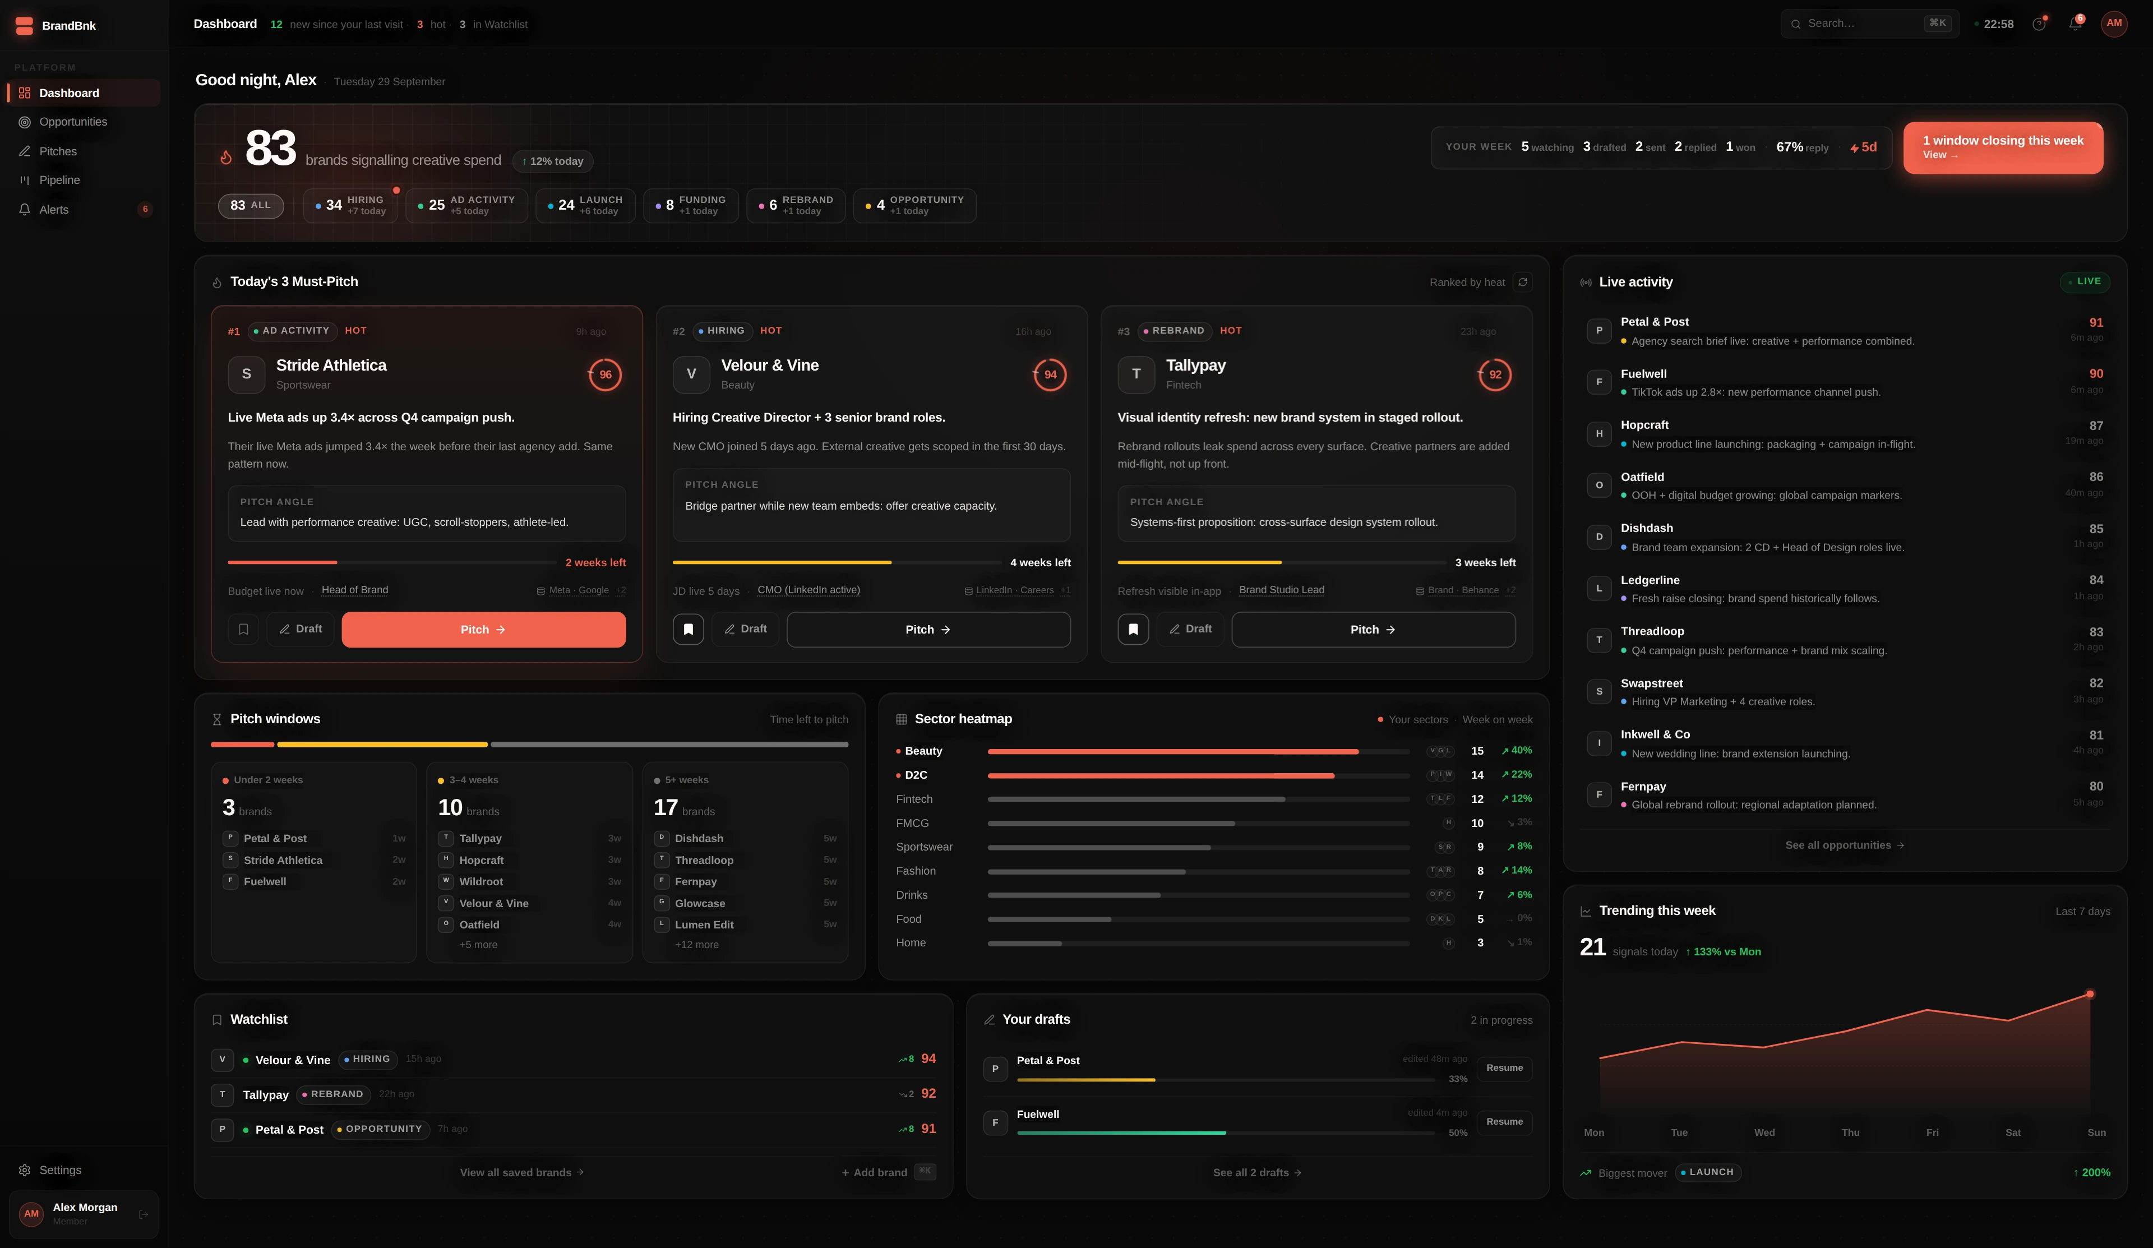The height and width of the screenshot is (1248, 2153).
Task: Focus the Search field
Action: coord(1870,24)
